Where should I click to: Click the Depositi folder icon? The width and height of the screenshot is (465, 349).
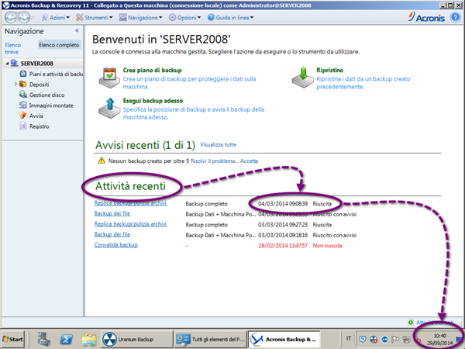(23, 85)
